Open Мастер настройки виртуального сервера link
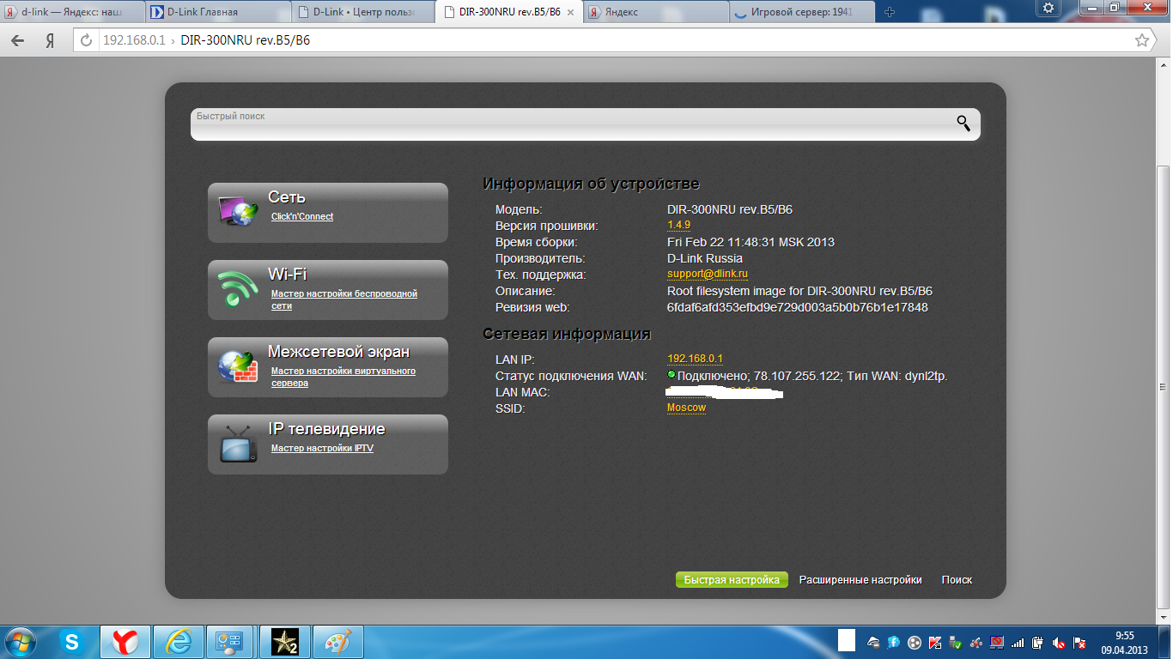Viewport: 1173px width, 659px height. pyautogui.click(x=343, y=377)
